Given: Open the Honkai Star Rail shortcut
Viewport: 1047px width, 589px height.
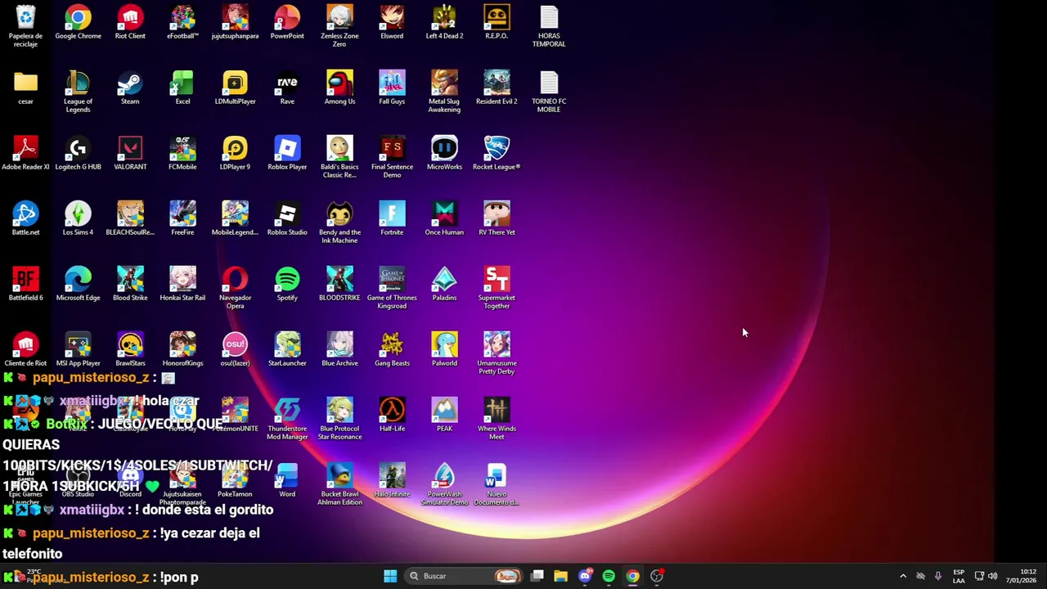Looking at the screenshot, I should (182, 284).
